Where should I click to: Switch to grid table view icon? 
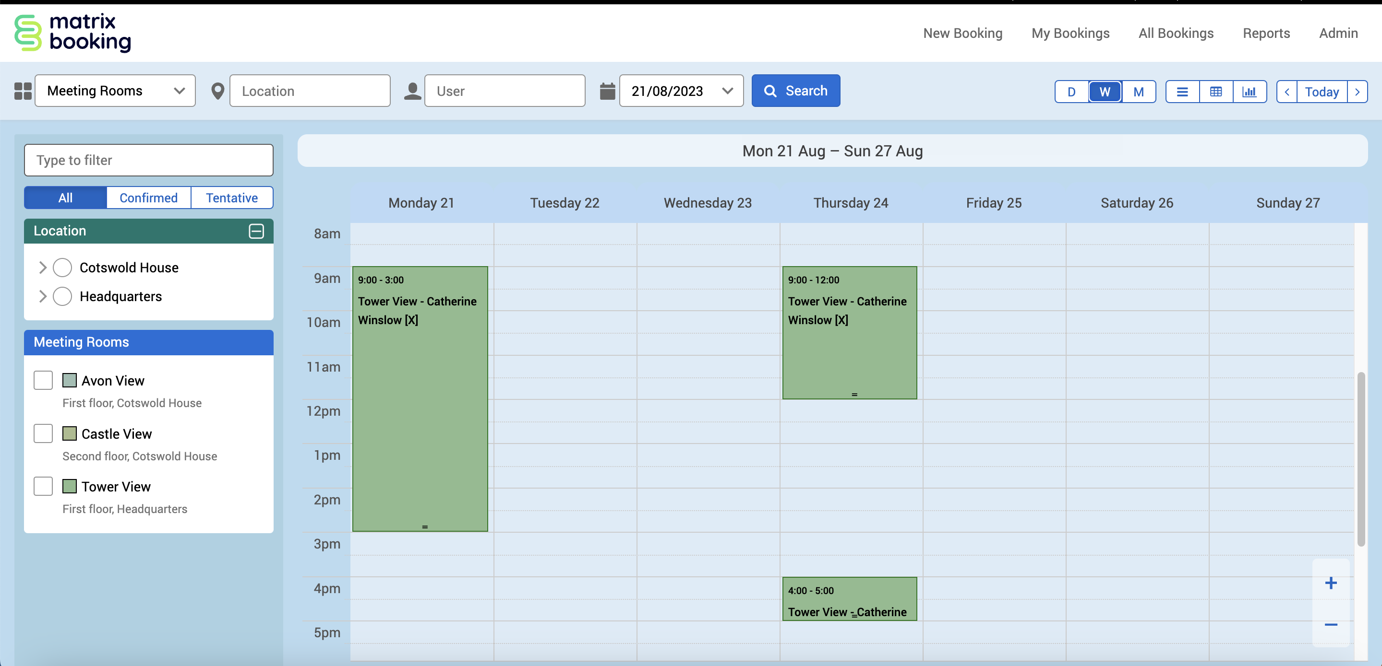click(x=1216, y=92)
